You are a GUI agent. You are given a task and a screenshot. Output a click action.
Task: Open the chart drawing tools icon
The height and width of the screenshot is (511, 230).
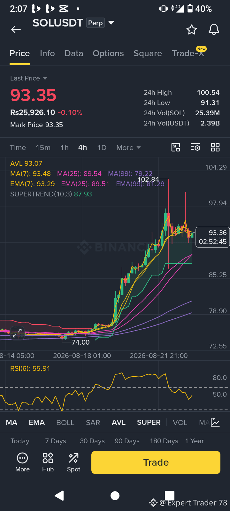[x=176, y=147]
